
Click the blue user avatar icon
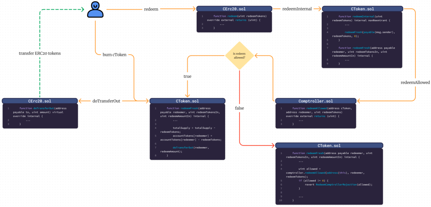[x=95, y=9]
